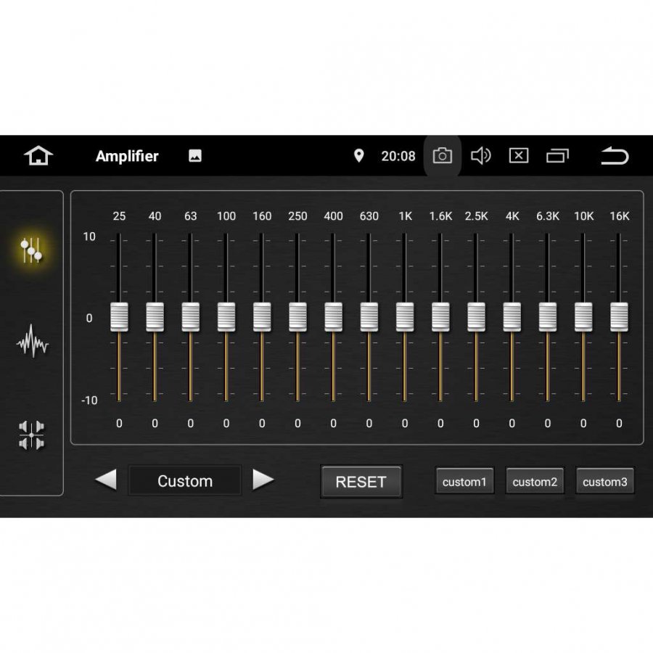Screen dimensions: 653x653
Task: Select the next equalizer preset with the right arrow
Action: point(263,480)
